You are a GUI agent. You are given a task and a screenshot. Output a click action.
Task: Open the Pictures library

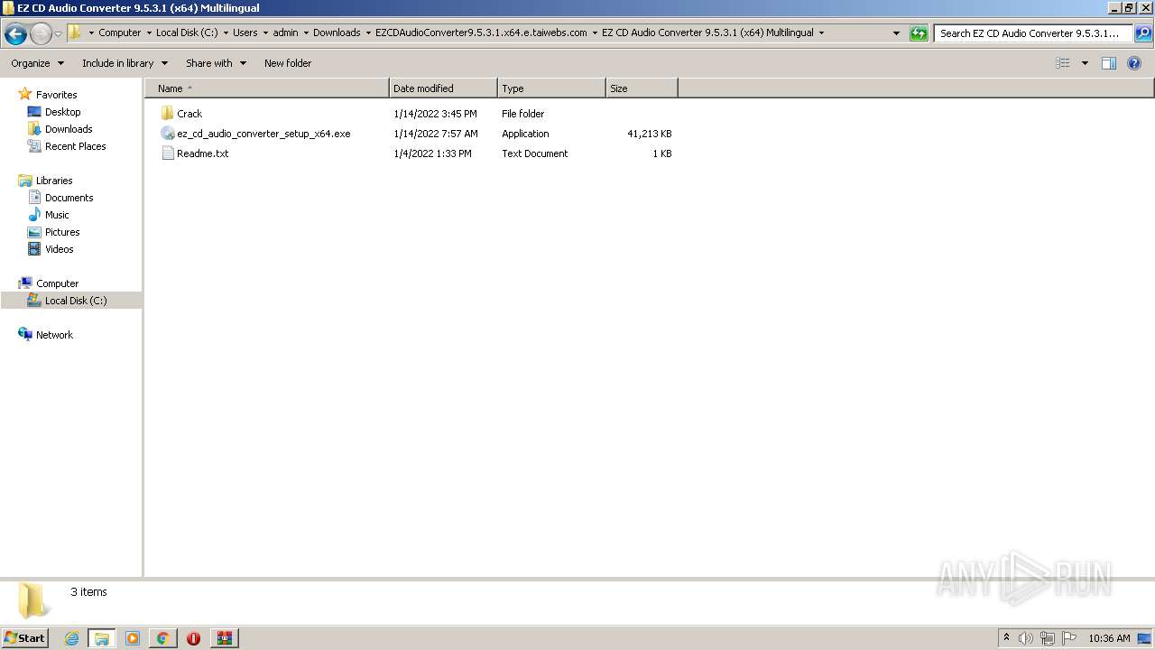click(x=62, y=232)
